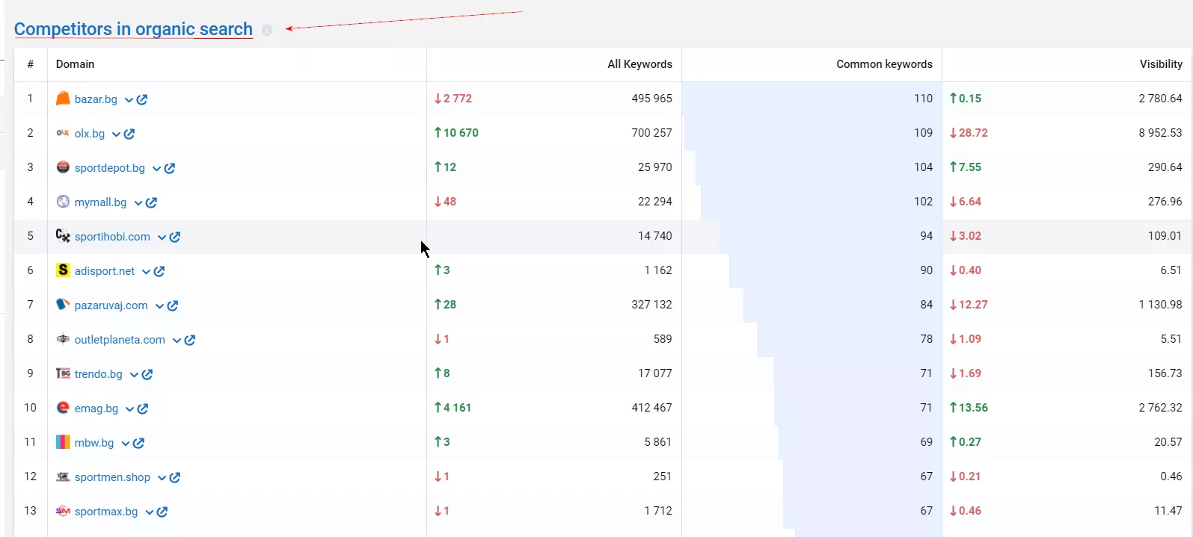Click the info icon beside Competitors heading
The height and width of the screenshot is (537, 1193).
[267, 30]
